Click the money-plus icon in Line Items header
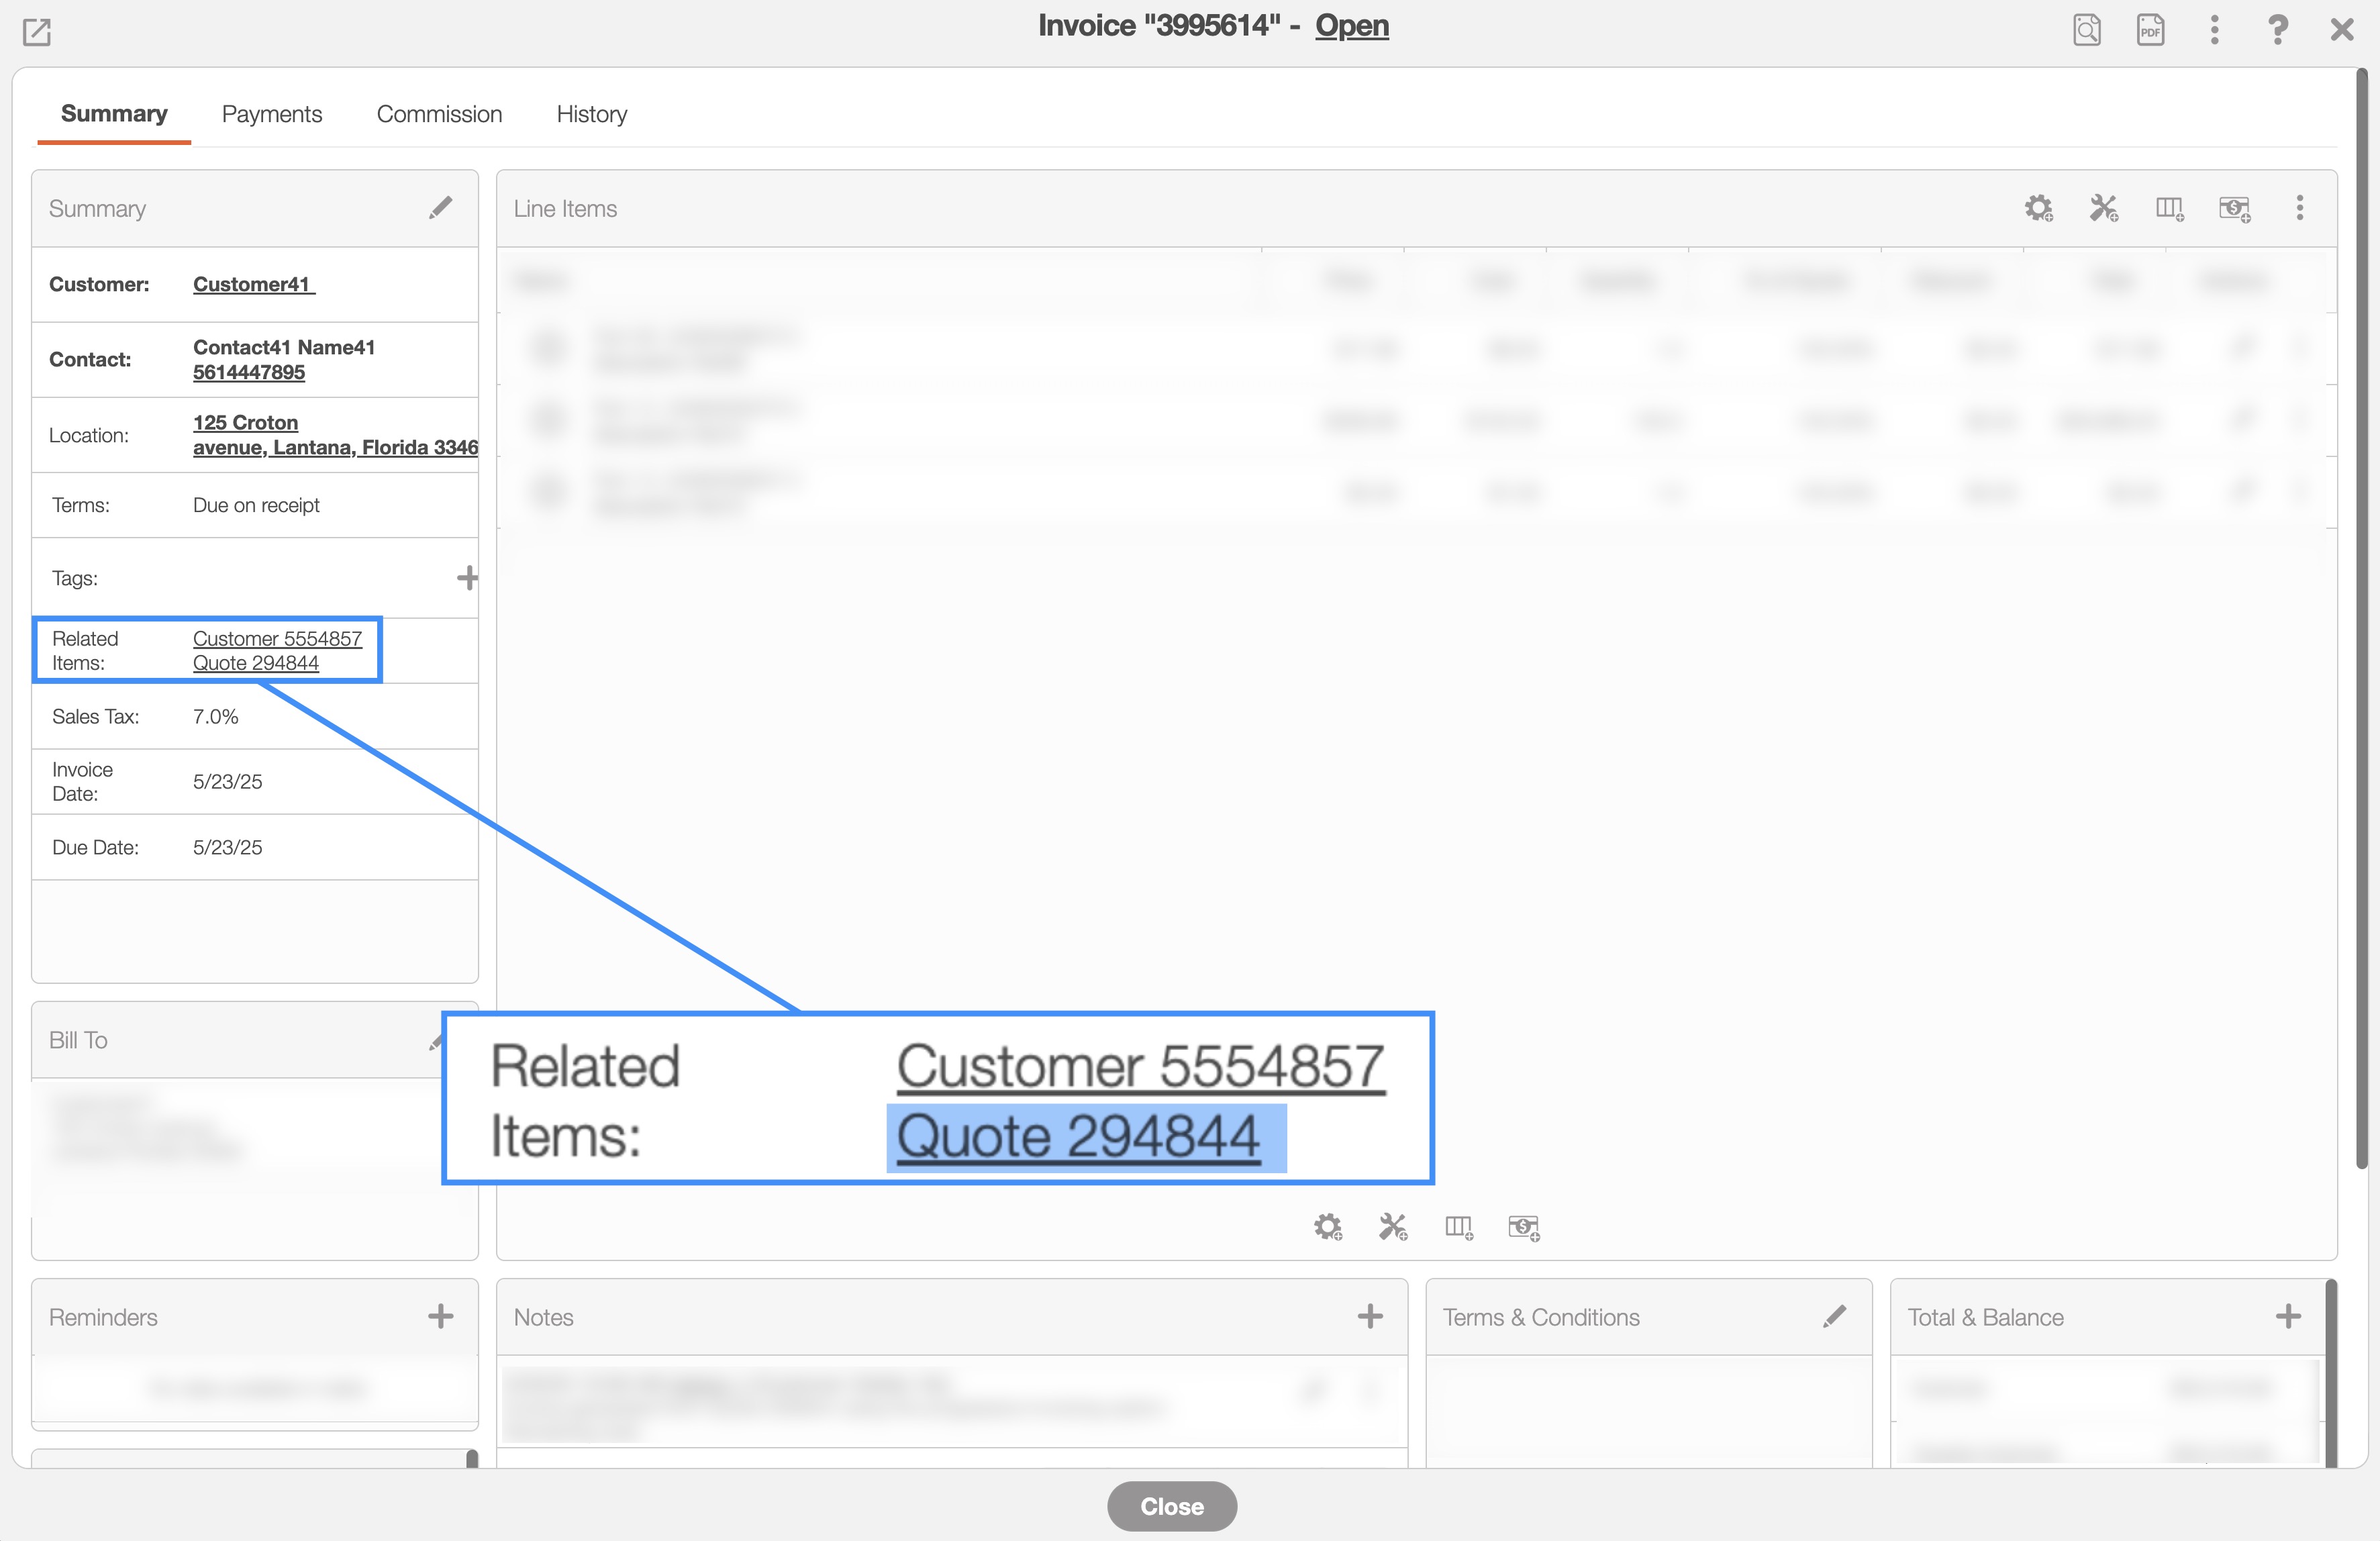The width and height of the screenshot is (2380, 1541). (2234, 208)
